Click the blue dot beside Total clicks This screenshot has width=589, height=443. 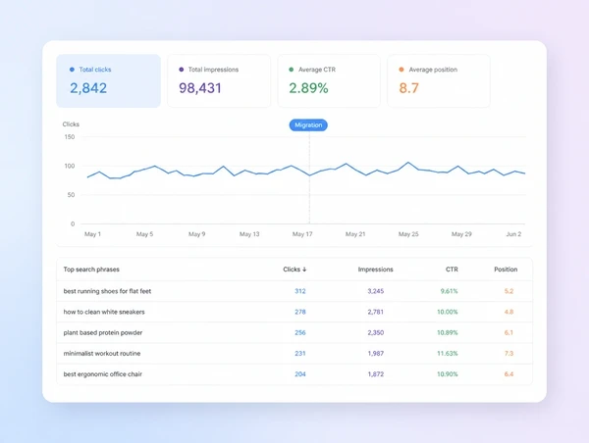(x=72, y=70)
